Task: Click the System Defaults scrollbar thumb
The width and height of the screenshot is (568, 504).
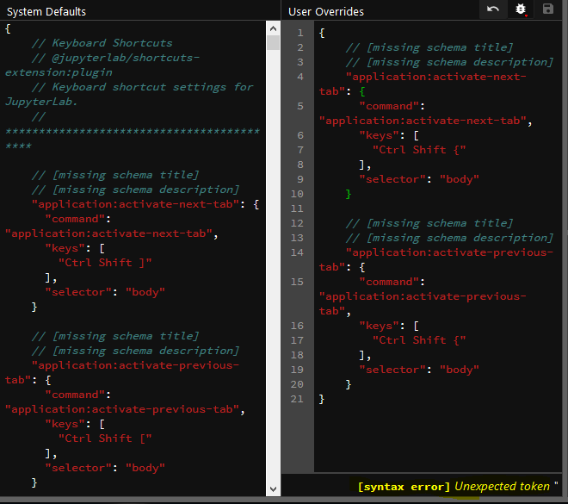Action: tap(273, 42)
